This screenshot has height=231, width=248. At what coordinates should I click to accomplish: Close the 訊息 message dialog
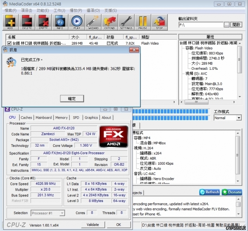pos(134,50)
